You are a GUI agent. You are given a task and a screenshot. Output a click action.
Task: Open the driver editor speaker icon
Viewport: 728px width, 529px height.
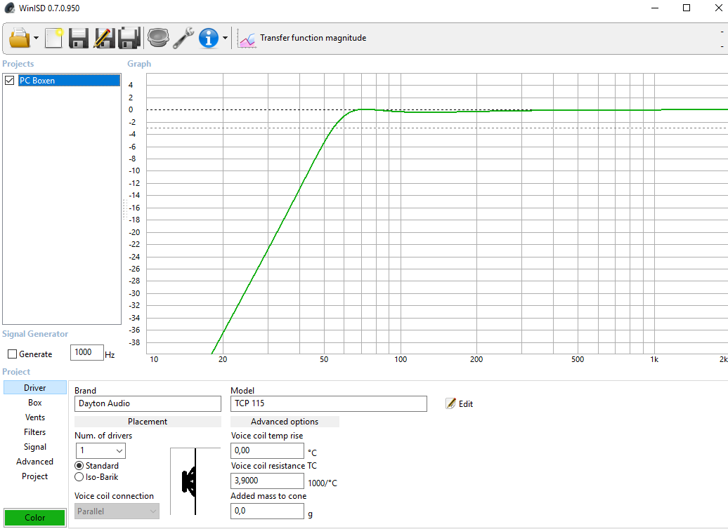[x=158, y=38]
